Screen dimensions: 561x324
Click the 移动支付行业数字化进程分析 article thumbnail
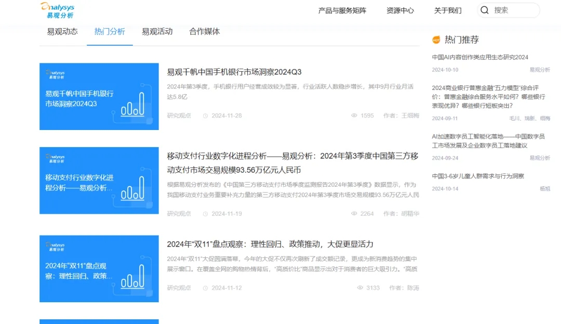tap(99, 180)
